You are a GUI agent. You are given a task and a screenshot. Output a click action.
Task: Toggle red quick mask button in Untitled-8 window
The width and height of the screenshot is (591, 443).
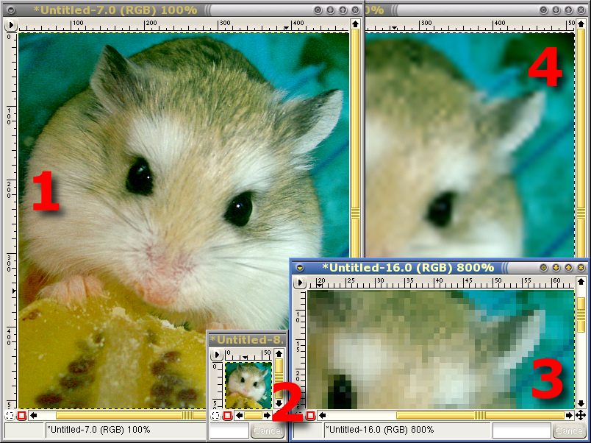tap(228, 416)
